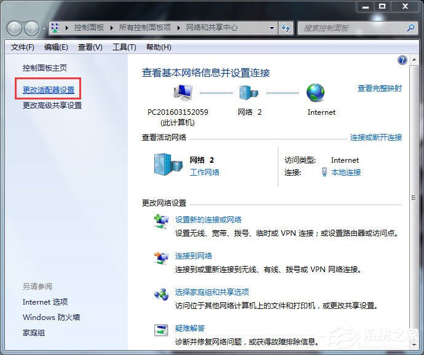Refresh the page with refresh button

pos(286,28)
